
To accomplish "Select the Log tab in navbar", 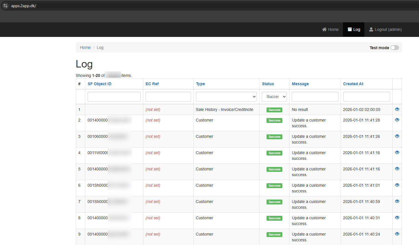I will tap(354, 29).
